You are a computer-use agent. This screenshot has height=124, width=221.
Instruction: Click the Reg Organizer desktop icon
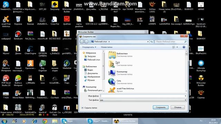tap(42, 66)
